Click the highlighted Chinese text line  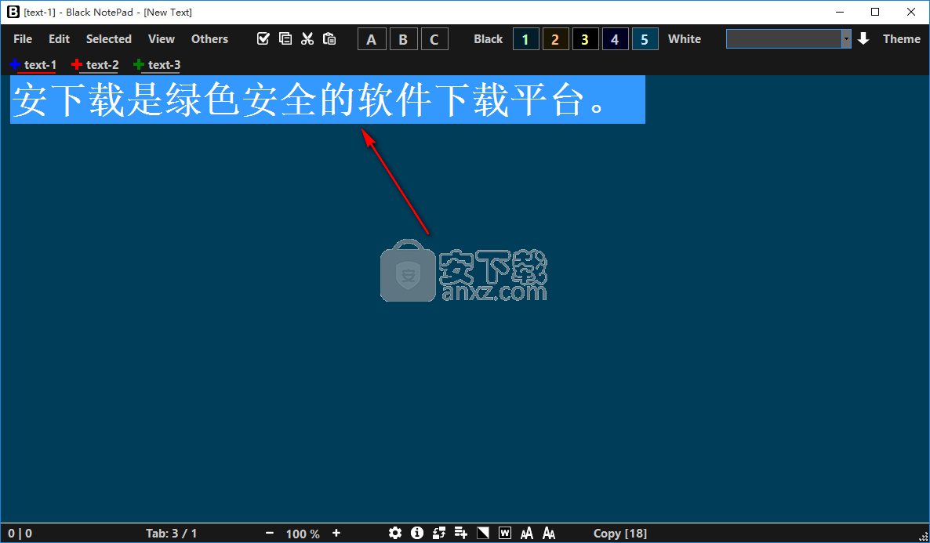(x=328, y=100)
